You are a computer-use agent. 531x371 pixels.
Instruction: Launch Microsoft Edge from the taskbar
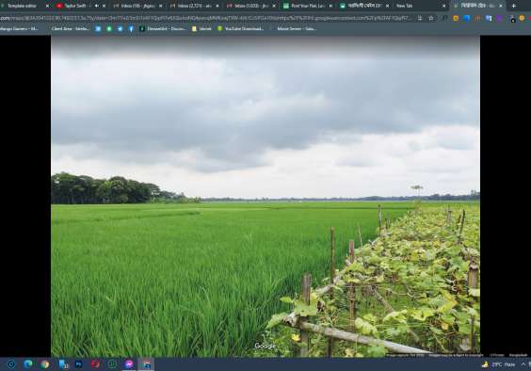click(x=28, y=364)
